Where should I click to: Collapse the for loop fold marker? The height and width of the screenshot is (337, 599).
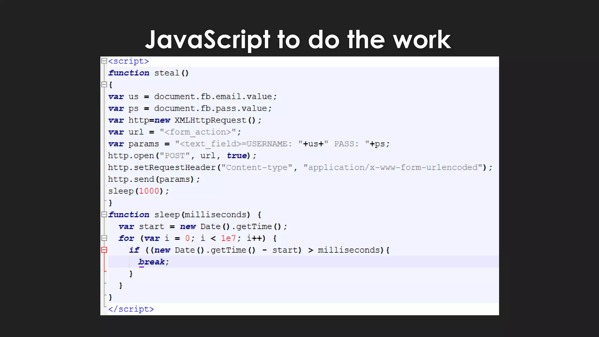104,238
